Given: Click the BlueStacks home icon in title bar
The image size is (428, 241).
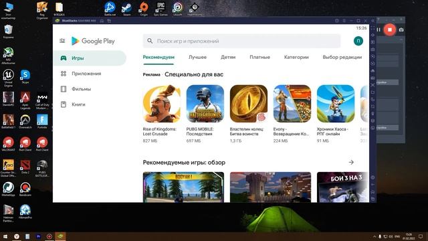Looking at the screenshot, I should pos(102,21).
